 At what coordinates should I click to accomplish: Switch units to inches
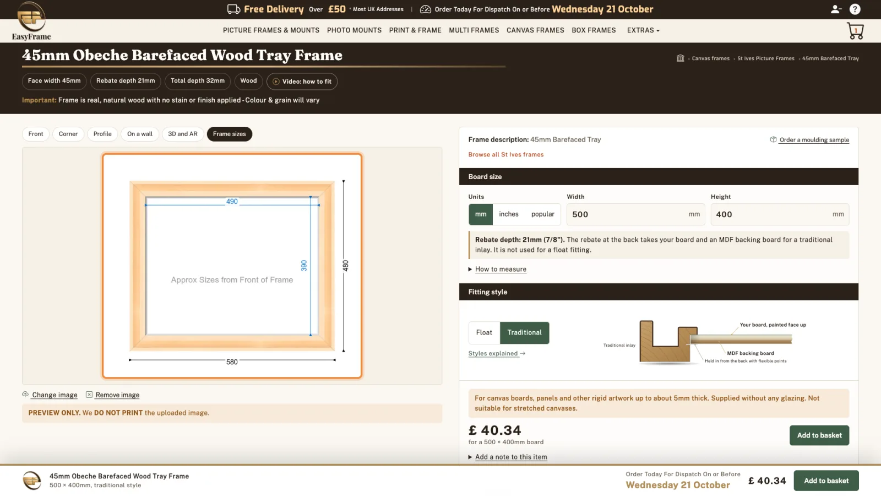coord(509,214)
